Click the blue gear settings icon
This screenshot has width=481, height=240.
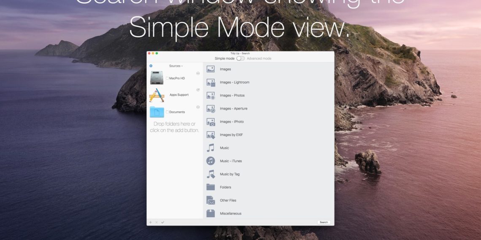click(151, 66)
